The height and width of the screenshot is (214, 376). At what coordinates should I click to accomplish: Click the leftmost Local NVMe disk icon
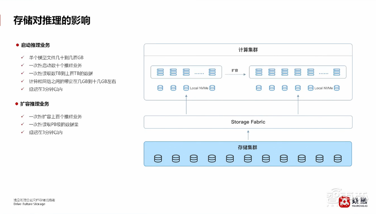(x=160, y=88)
